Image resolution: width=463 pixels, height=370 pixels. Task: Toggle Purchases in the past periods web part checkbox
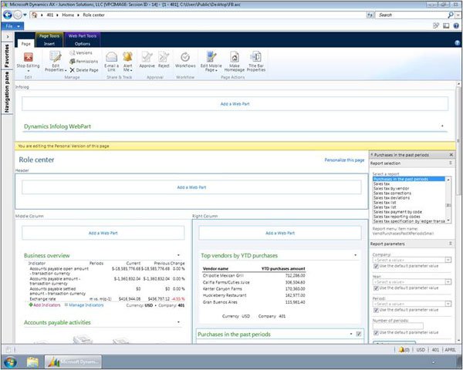tap(359, 334)
